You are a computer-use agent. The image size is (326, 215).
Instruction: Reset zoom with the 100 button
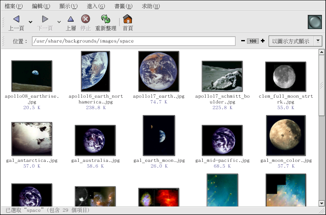click(x=253, y=41)
